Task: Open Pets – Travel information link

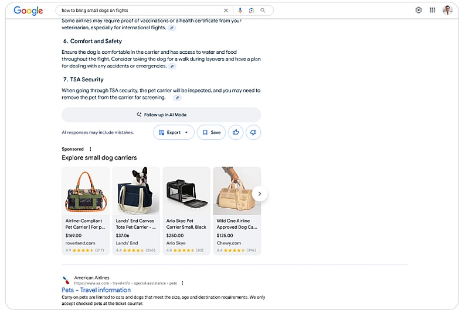Action: (x=96, y=290)
